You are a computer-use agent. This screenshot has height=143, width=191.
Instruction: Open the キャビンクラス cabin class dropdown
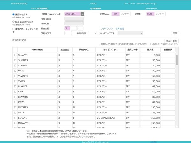tap(130, 33)
